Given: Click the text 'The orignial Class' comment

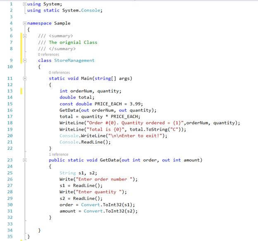Looking at the screenshot, I should click(x=73, y=42).
